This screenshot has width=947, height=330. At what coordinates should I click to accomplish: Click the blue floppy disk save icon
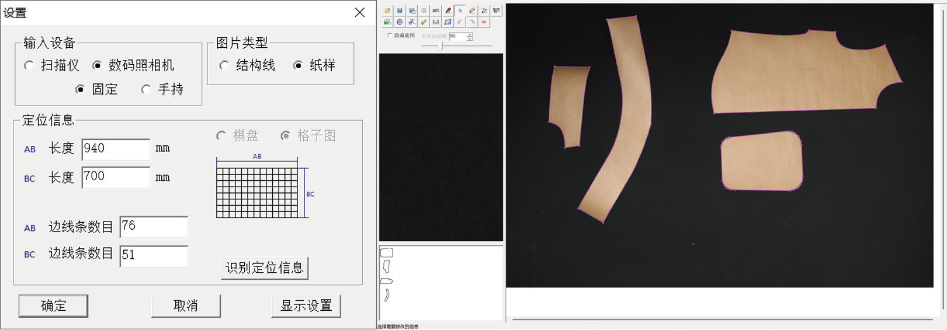(400, 10)
